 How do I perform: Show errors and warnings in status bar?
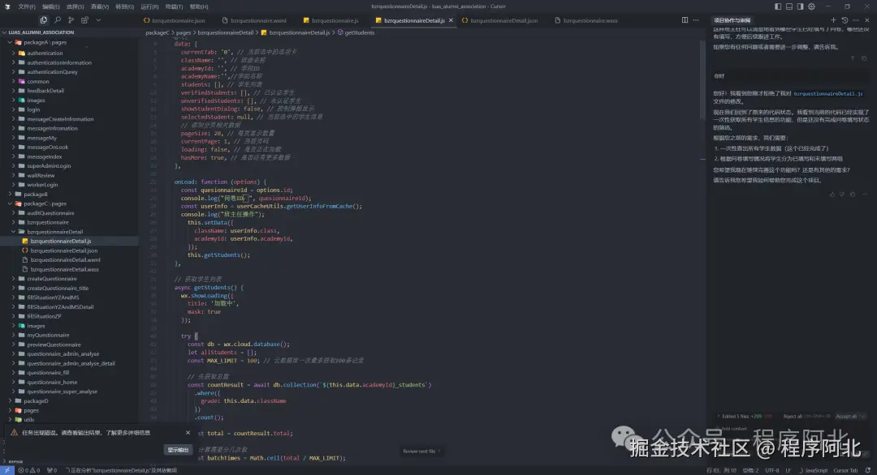click(x=28, y=470)
